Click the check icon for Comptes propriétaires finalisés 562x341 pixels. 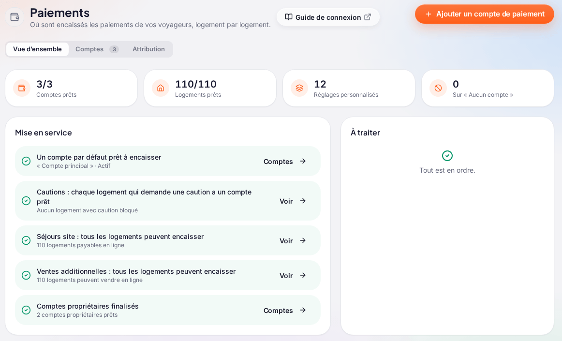[x=26, y=310]
